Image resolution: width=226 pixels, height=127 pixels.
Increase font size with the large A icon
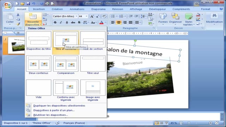[x=92, y=16]
